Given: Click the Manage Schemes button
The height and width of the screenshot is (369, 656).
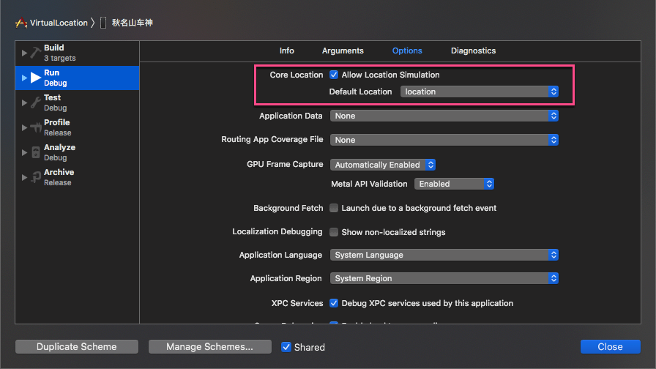Looking at the screenshot, I should pos(209,347).
